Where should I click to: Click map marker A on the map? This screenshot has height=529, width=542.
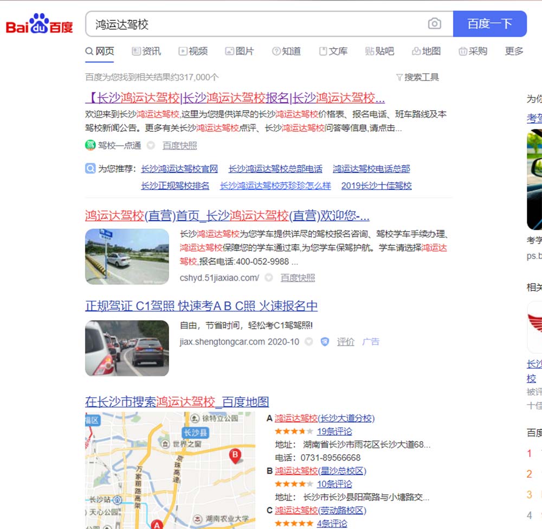[157, 524]
